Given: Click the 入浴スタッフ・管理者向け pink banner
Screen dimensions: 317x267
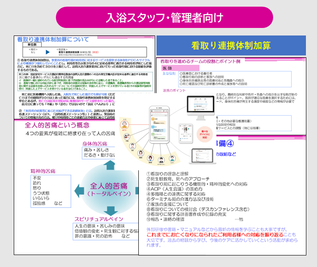Looking at the screenshot, I should tap(158, 17).
